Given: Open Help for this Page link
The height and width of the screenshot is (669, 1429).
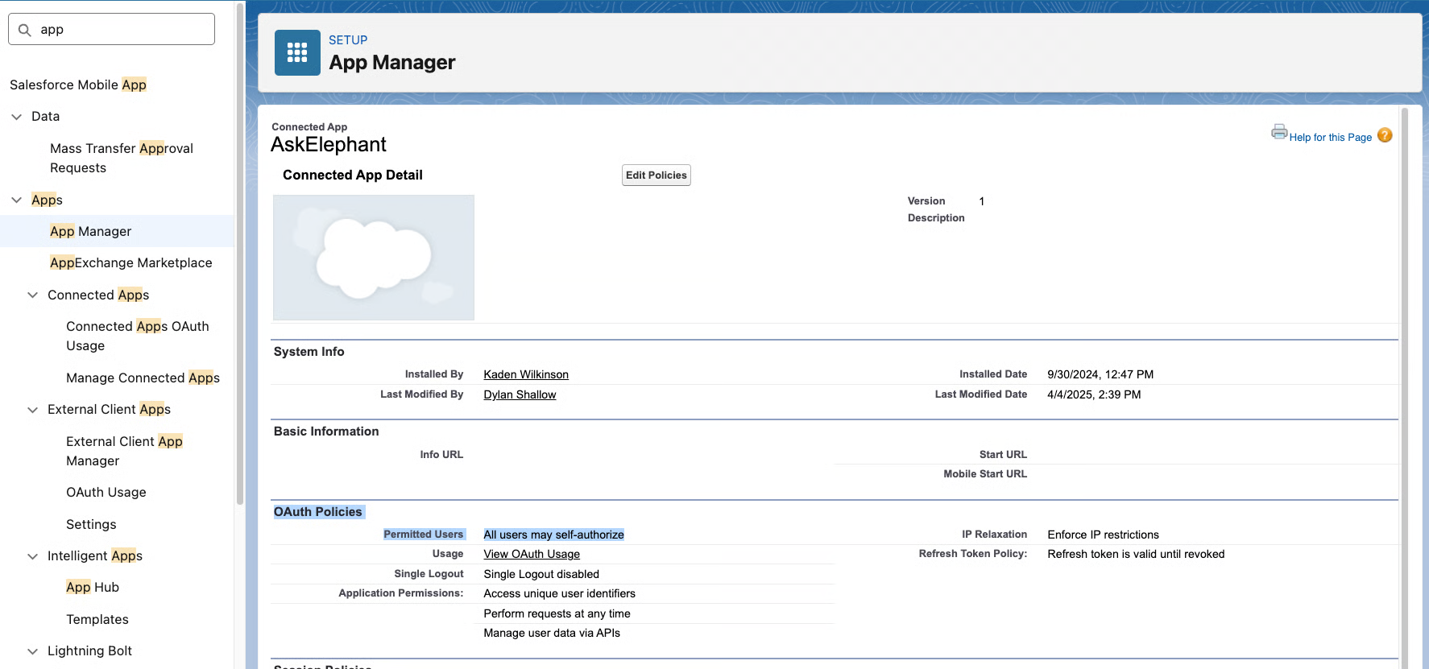Looking at the screenshot, I should point(1330,138).
